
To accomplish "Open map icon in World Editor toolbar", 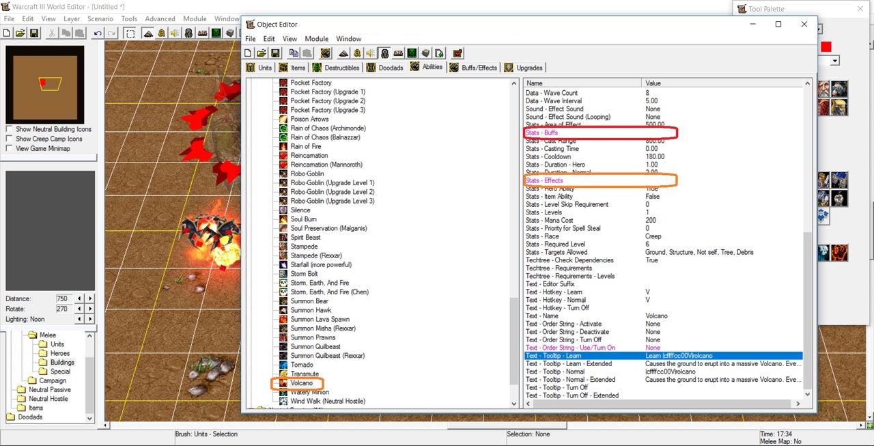I will click(x=20, y=33).
